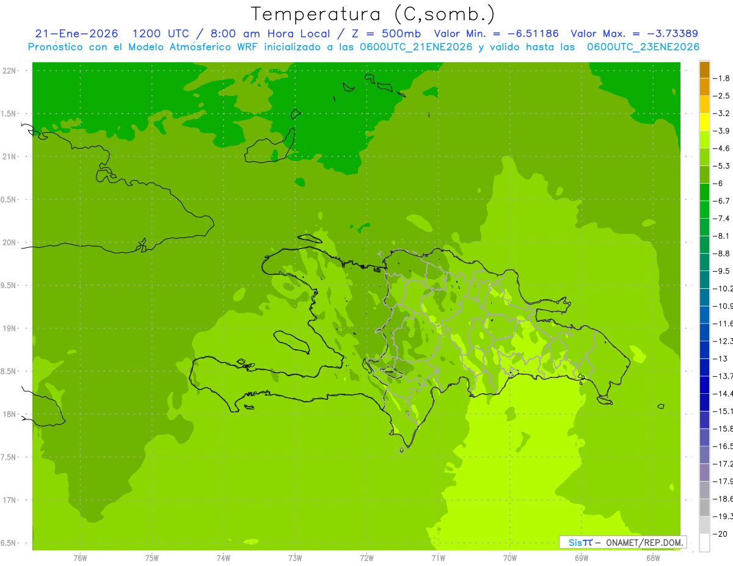Pick the green swatch between -6.7 and -7.4

tap(704, 209)
